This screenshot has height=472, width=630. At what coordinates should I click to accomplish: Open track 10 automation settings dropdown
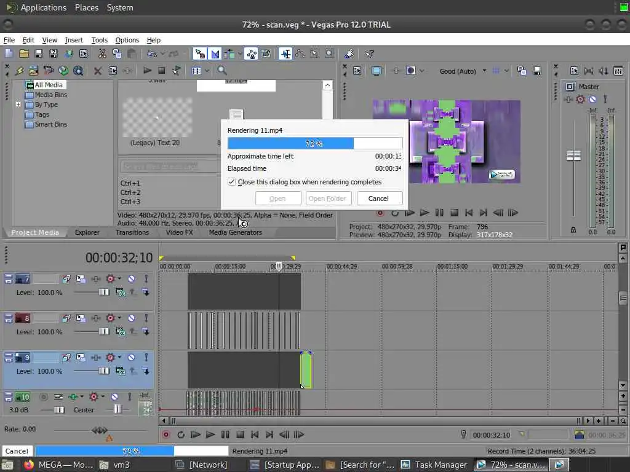coord(103,397)
